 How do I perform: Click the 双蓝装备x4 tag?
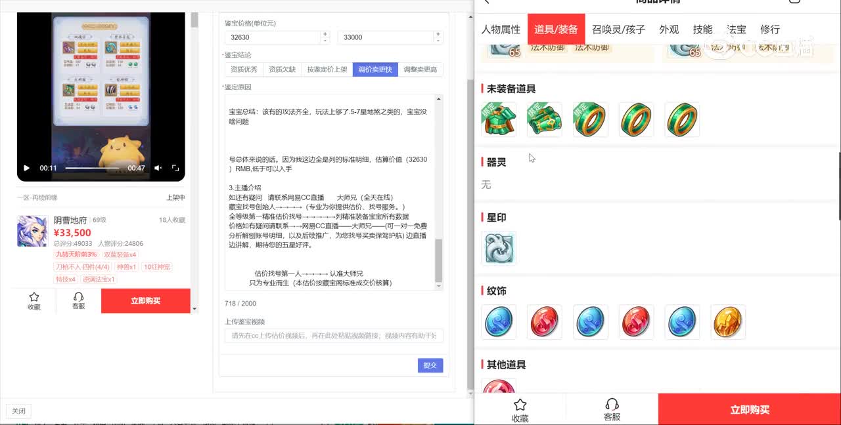click(120, 254)
